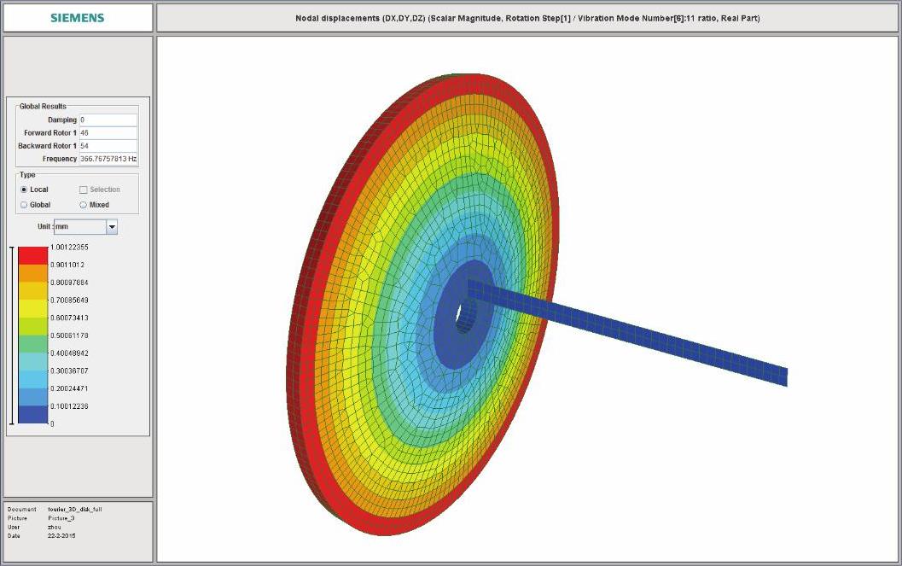Click the Damping value field
This screenshot has height=566, width=902.
click(108, 120)
